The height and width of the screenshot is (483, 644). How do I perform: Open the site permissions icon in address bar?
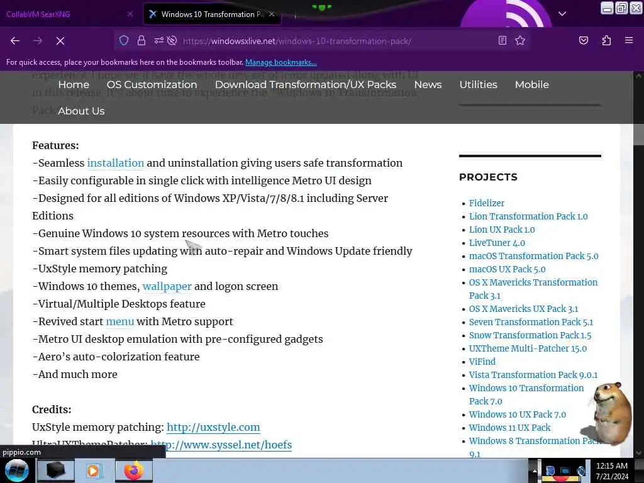coord(159,40)
